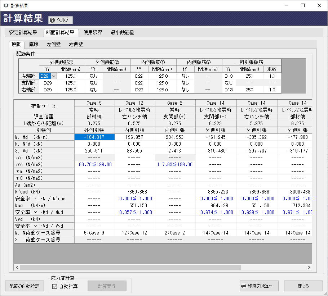Image resolution: width=328 pixels, height=296 pixels.
Task: Switch to the 安定計算結果 tab
Action: [23, 33]
